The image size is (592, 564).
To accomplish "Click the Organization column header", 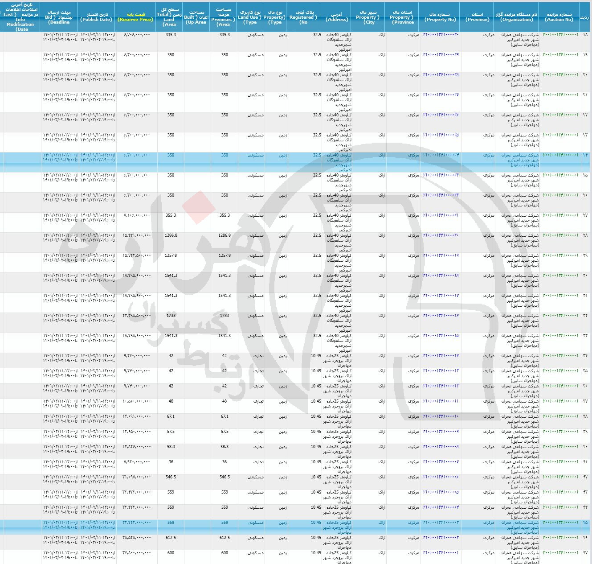I will coord(517,17).
